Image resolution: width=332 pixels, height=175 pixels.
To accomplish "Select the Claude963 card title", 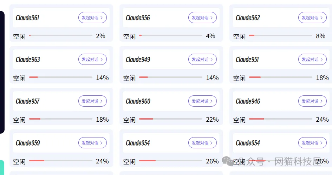I will [x=28, y=59].
